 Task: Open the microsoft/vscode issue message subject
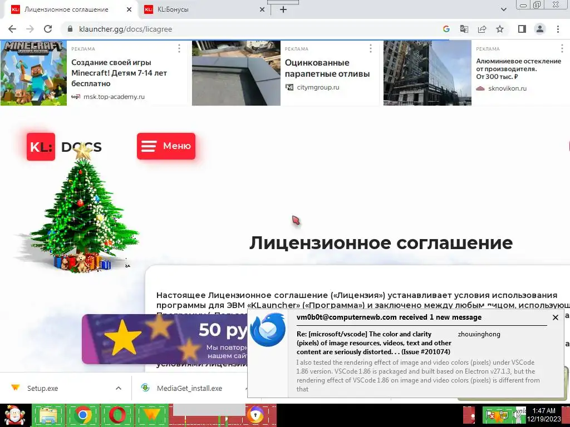coord(374,342)
